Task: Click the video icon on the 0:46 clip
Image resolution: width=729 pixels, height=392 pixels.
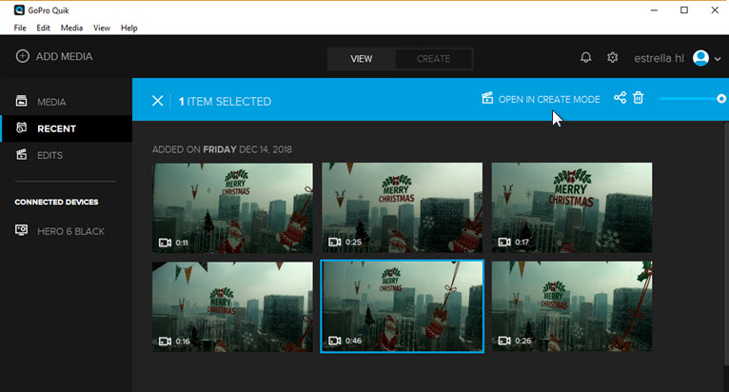Action: pyautogui.click(x=335, y=341)
